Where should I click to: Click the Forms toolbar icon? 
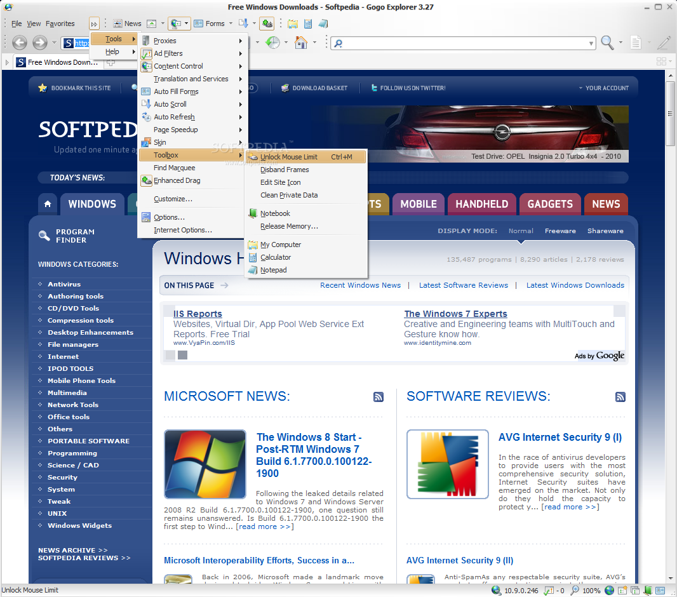199,23
